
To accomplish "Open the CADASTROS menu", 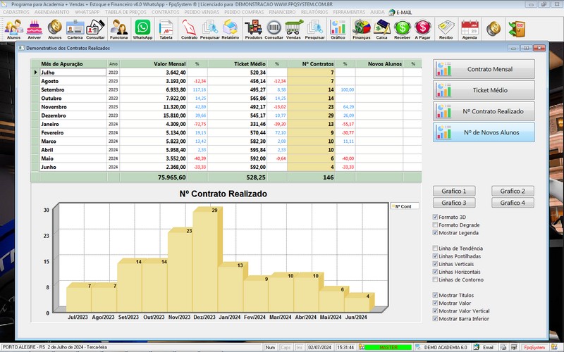I will click(x=16, y=12).
